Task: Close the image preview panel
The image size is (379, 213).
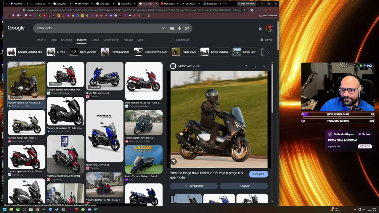Action: click(264, 66)
